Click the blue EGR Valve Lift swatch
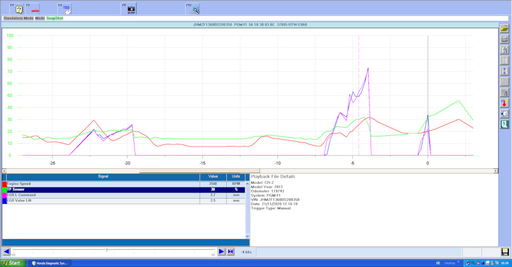Screen dimensions: 512x267 point(5,201)
